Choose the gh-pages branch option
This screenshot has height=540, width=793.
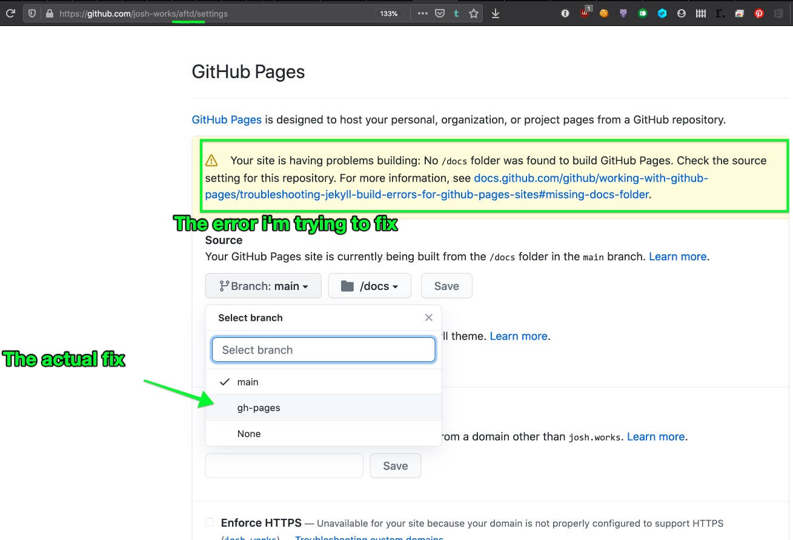(x=324, y=407)
